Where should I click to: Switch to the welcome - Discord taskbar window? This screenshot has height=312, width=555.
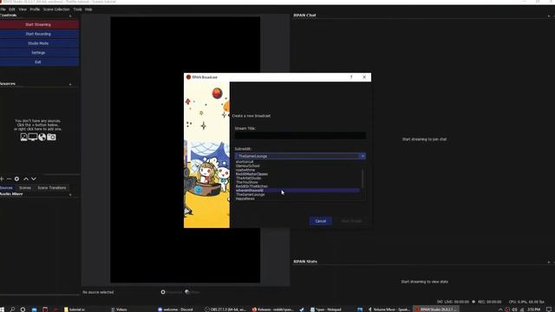(175, 309)
